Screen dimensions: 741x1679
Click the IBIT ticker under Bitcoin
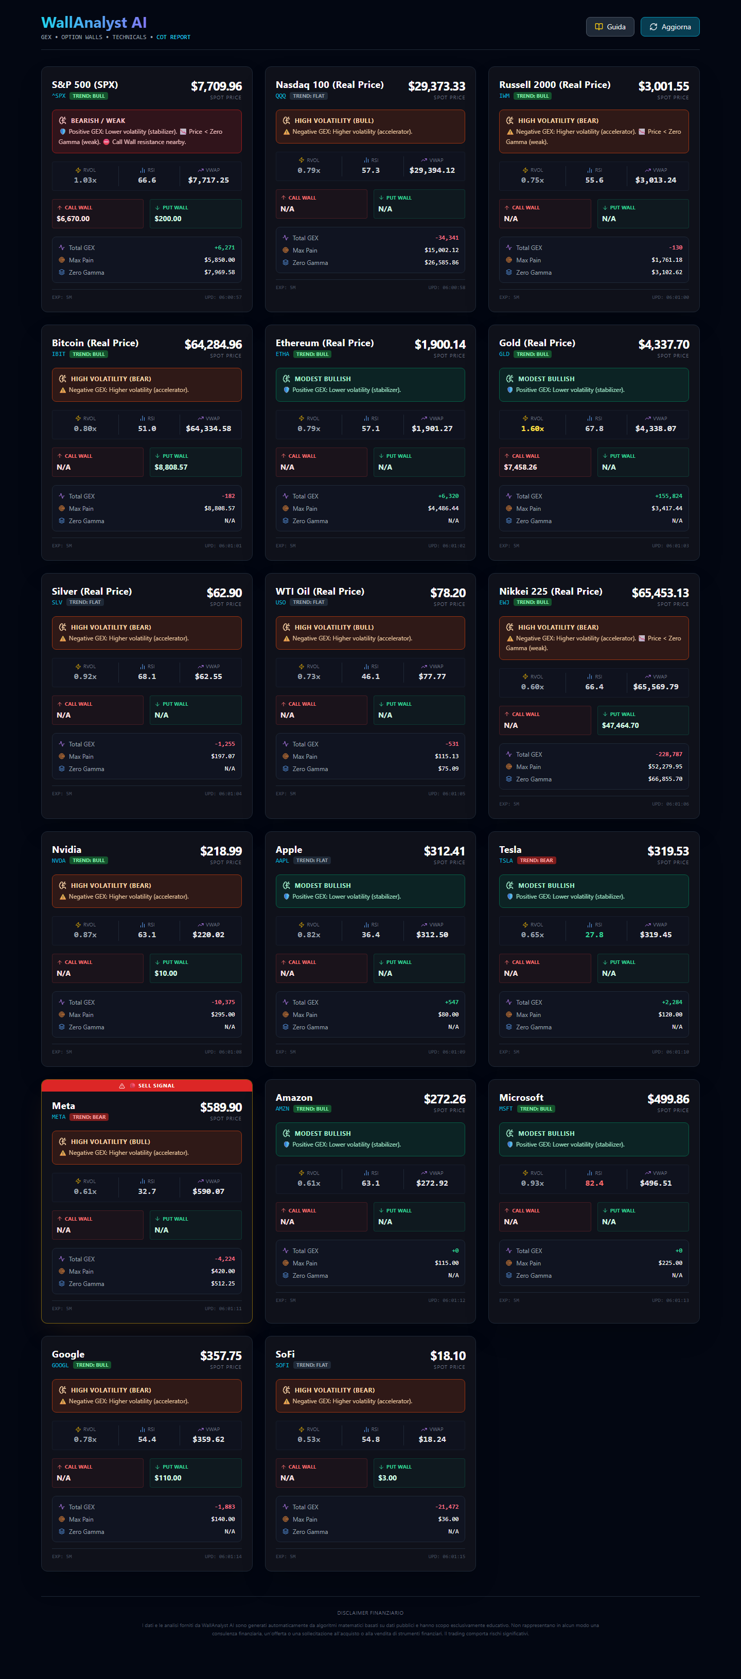click(59, 354)
